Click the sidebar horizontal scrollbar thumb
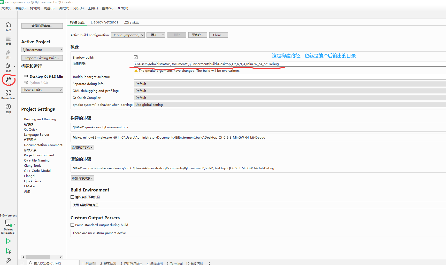Screen dimensions: 446x265 (38, 257)
